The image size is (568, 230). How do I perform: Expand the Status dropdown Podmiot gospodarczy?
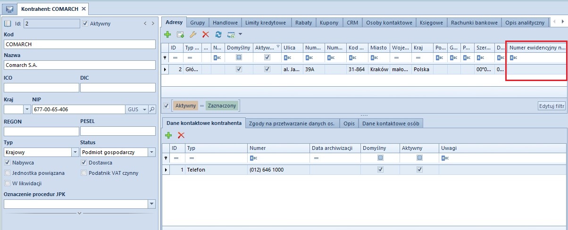pyautogui.click(x=151, y=152)
